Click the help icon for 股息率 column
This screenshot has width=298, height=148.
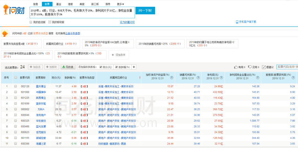294,78
